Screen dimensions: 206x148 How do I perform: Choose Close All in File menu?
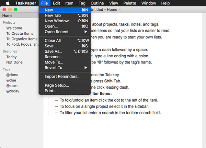click(65, 41)
